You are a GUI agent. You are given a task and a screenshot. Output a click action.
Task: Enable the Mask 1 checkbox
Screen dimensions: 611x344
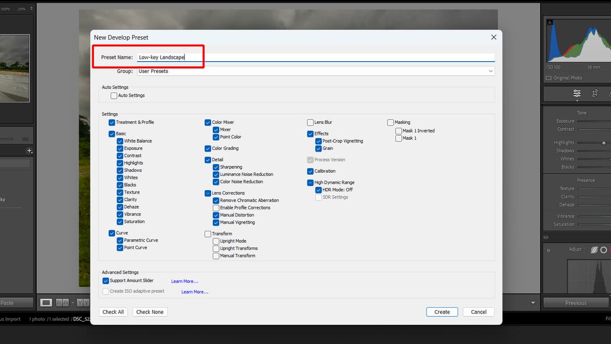point(399,138)
